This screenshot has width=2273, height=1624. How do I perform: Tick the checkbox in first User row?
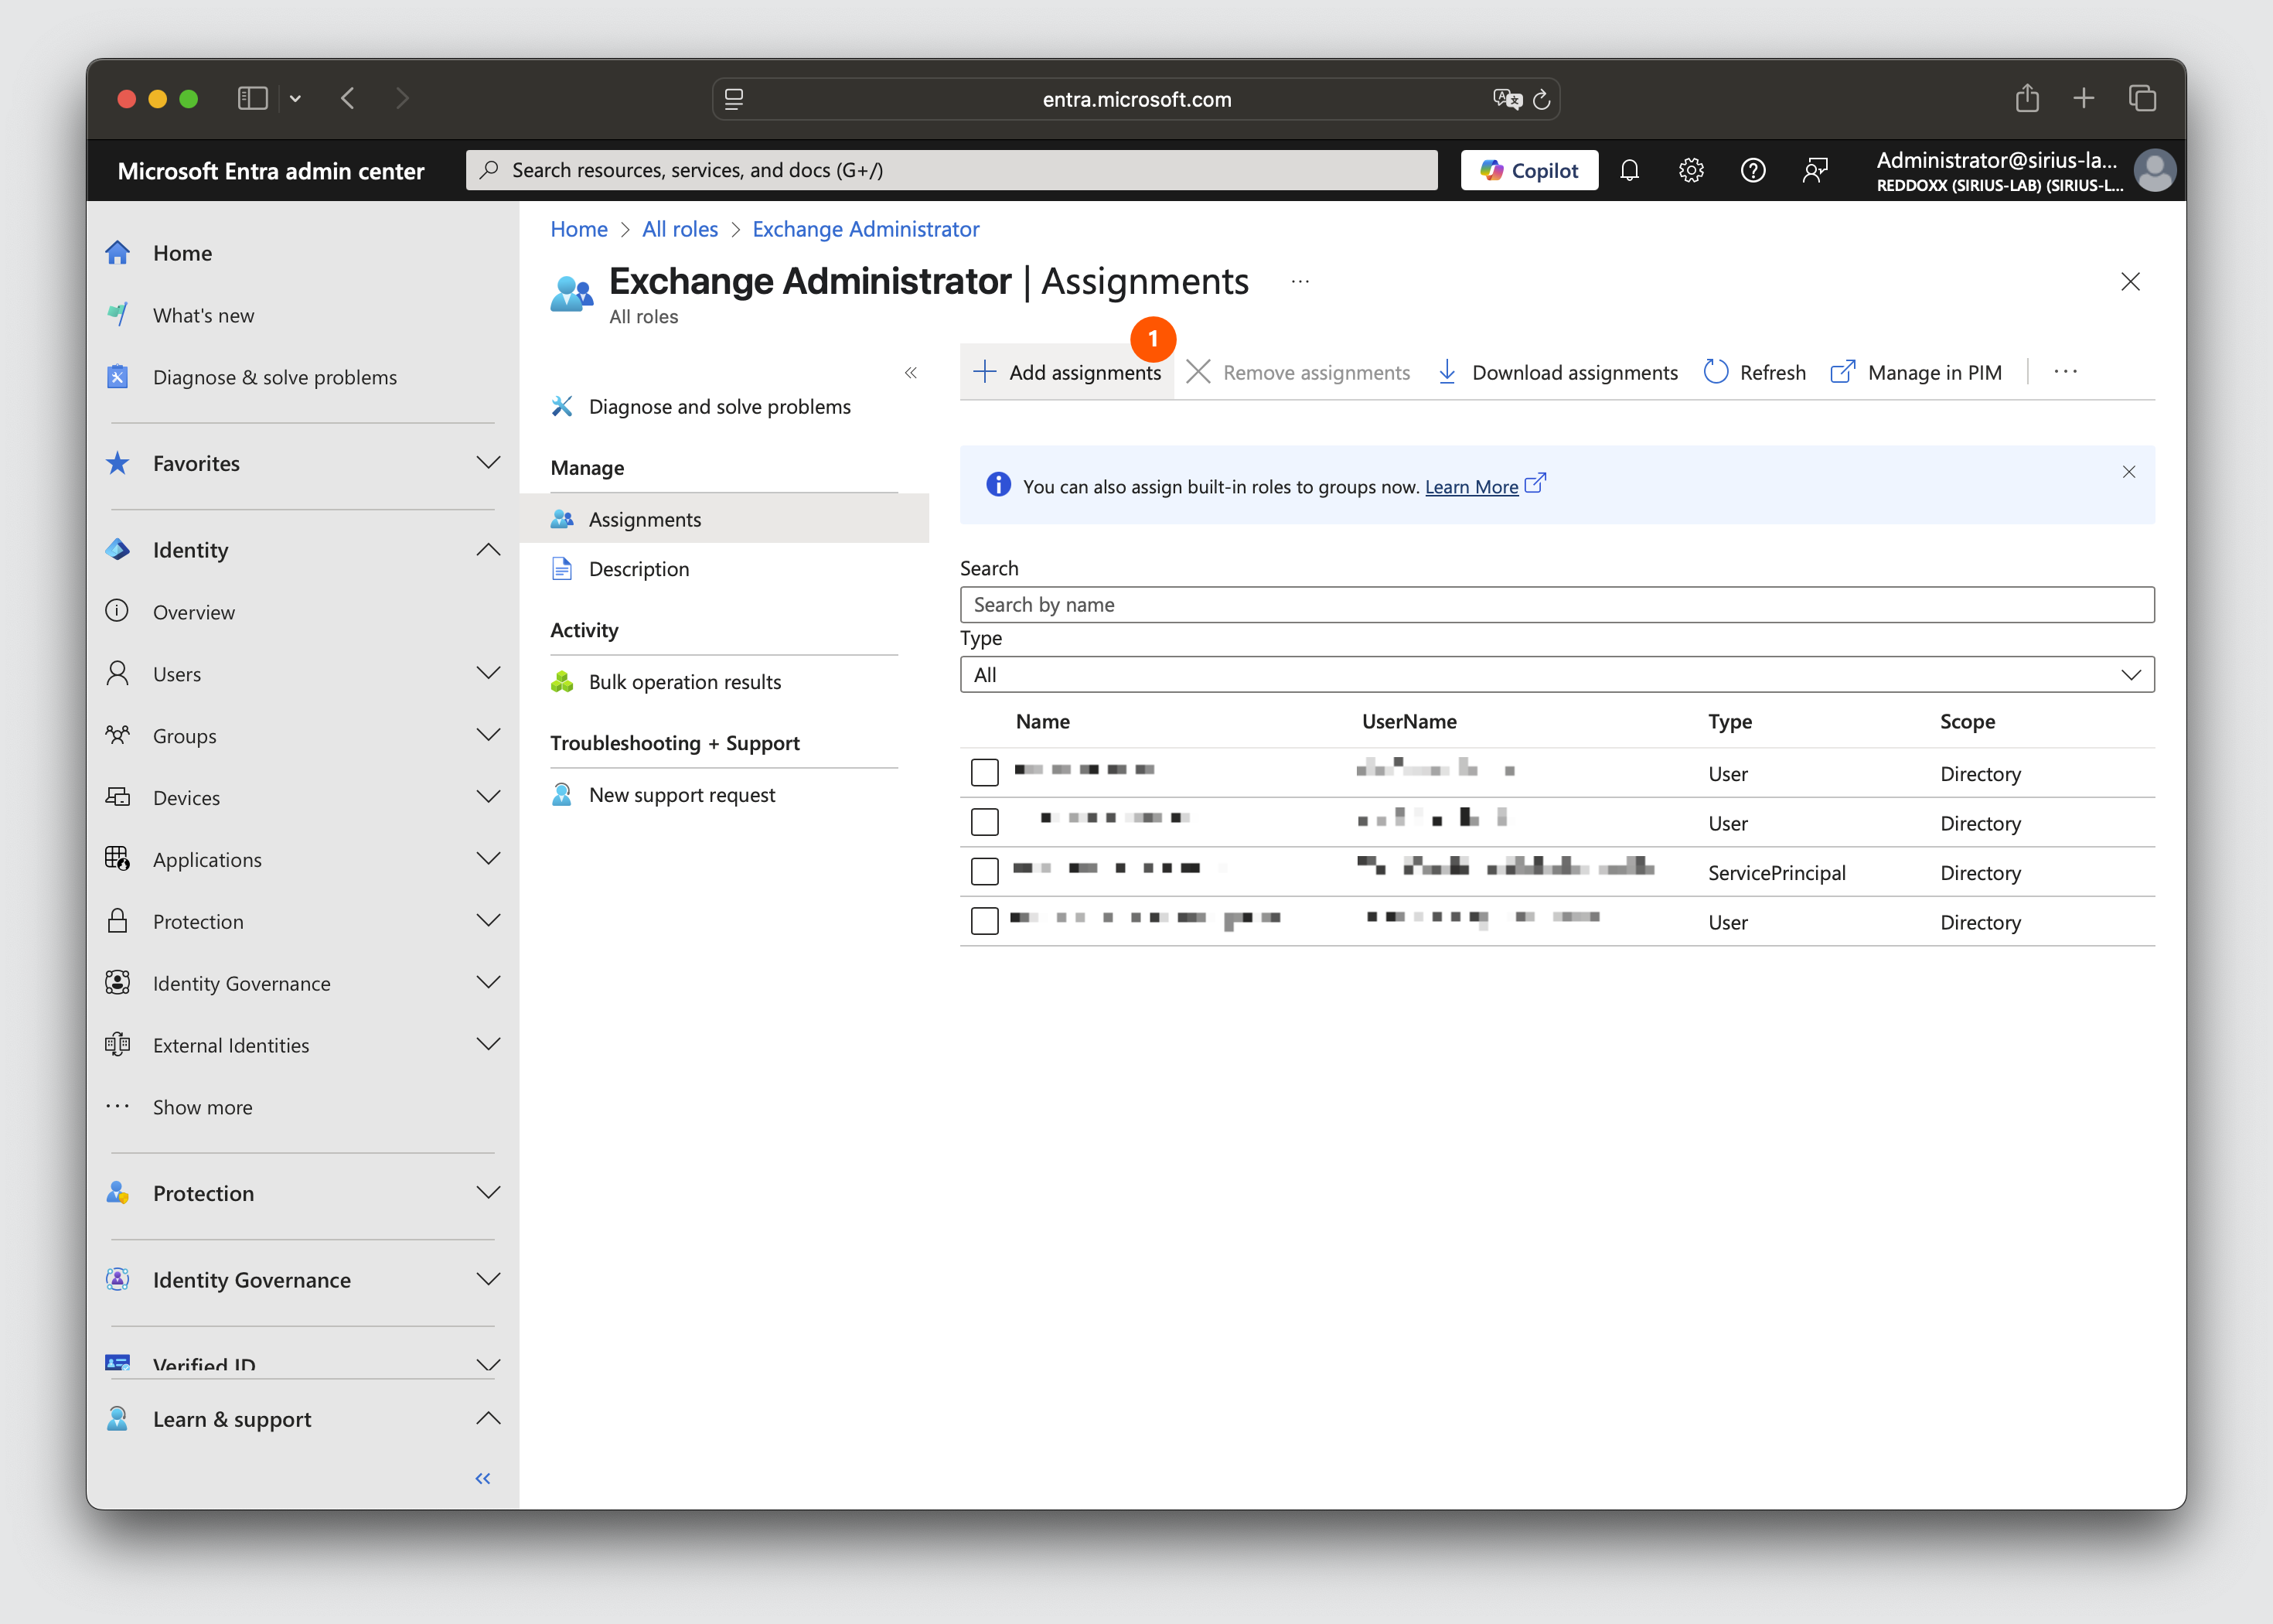tap(984, 773)
